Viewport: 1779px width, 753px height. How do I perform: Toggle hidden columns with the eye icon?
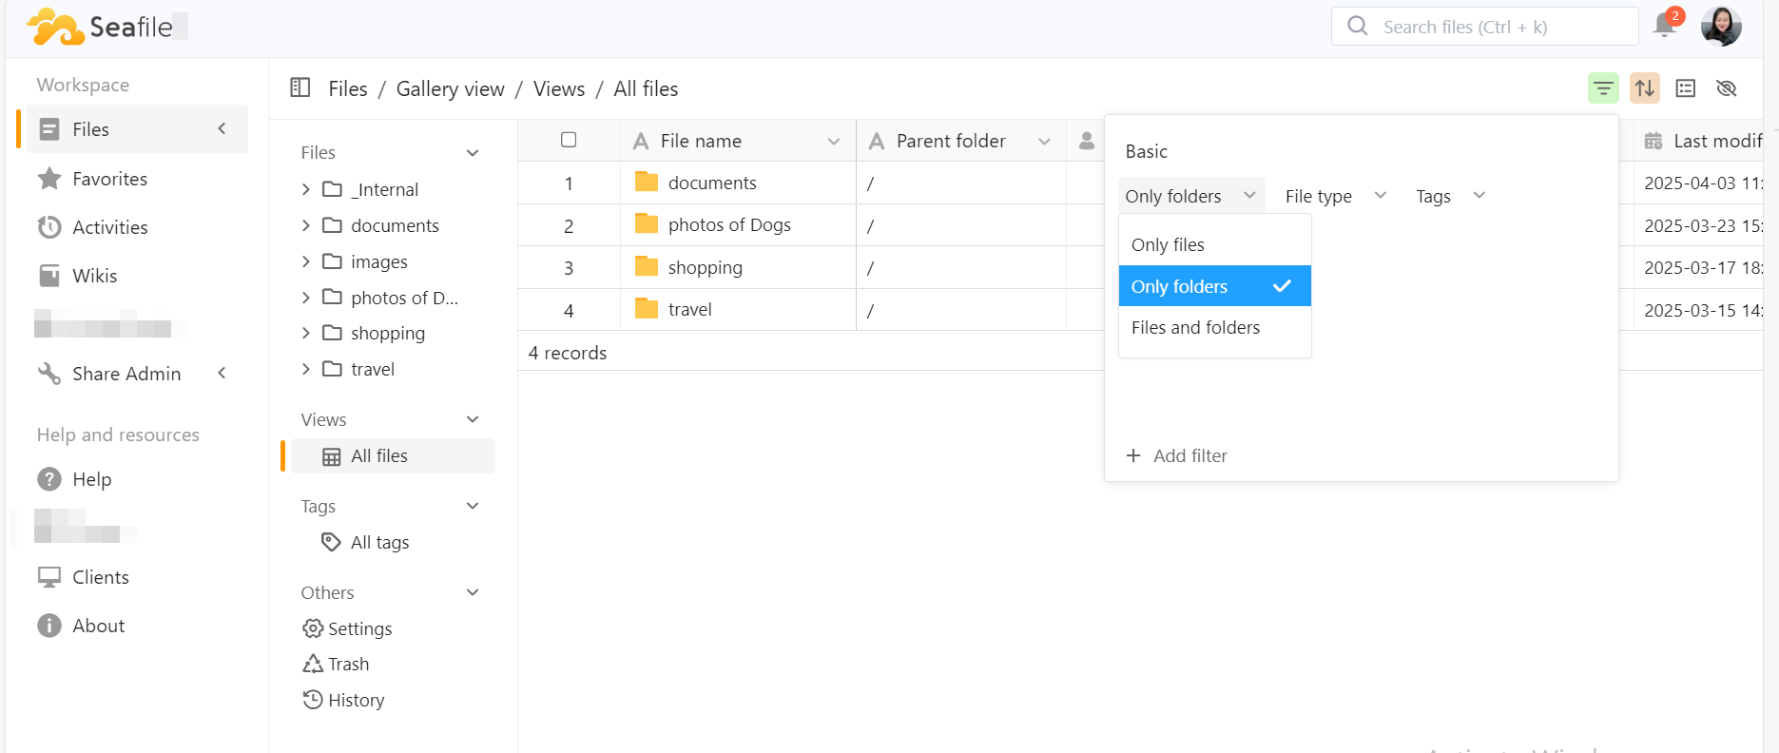pos(1727,88)
